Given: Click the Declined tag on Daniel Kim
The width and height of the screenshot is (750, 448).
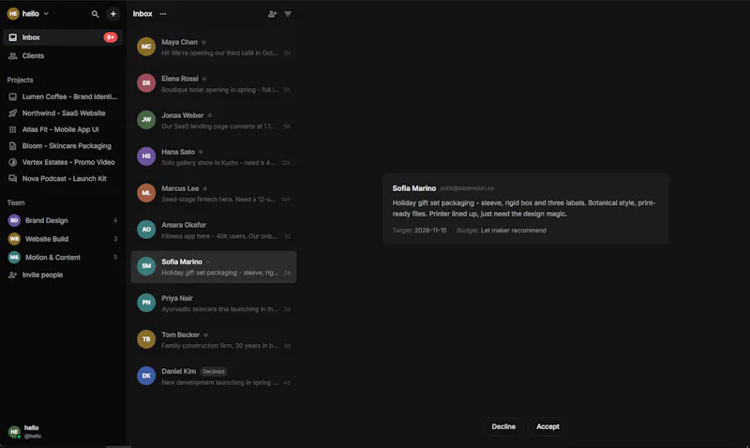Looking at the screenshot, I should [214, 371].
